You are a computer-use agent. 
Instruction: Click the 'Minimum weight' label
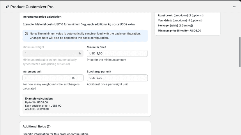click(x=33, y=47)
